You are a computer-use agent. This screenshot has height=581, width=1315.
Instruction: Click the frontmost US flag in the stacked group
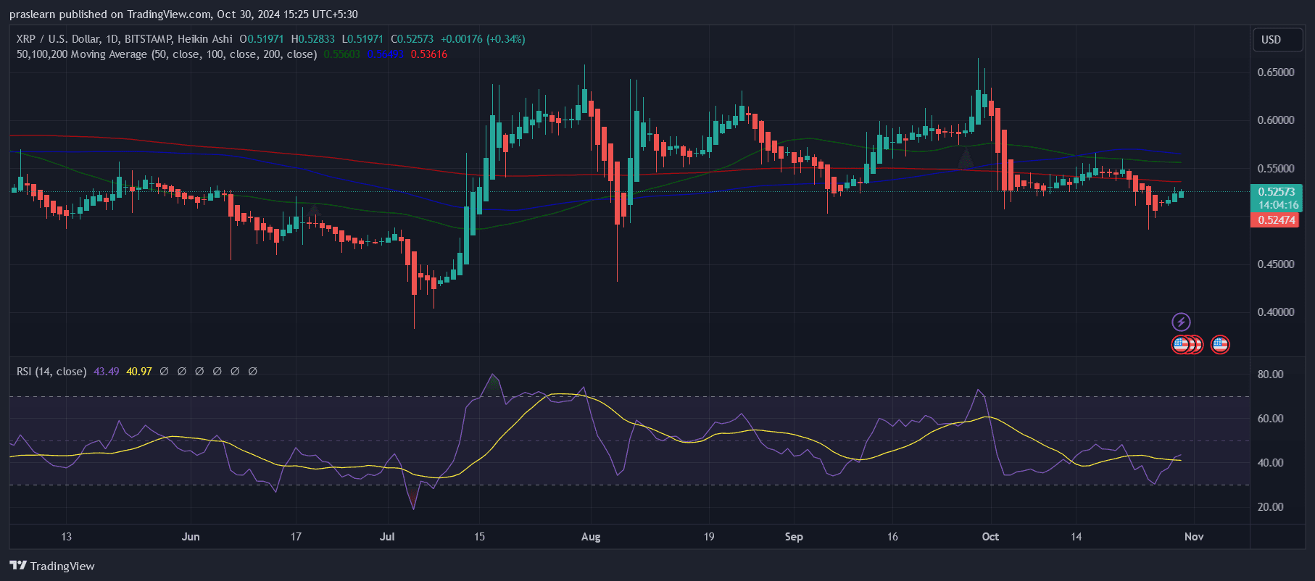(1181, 344)
